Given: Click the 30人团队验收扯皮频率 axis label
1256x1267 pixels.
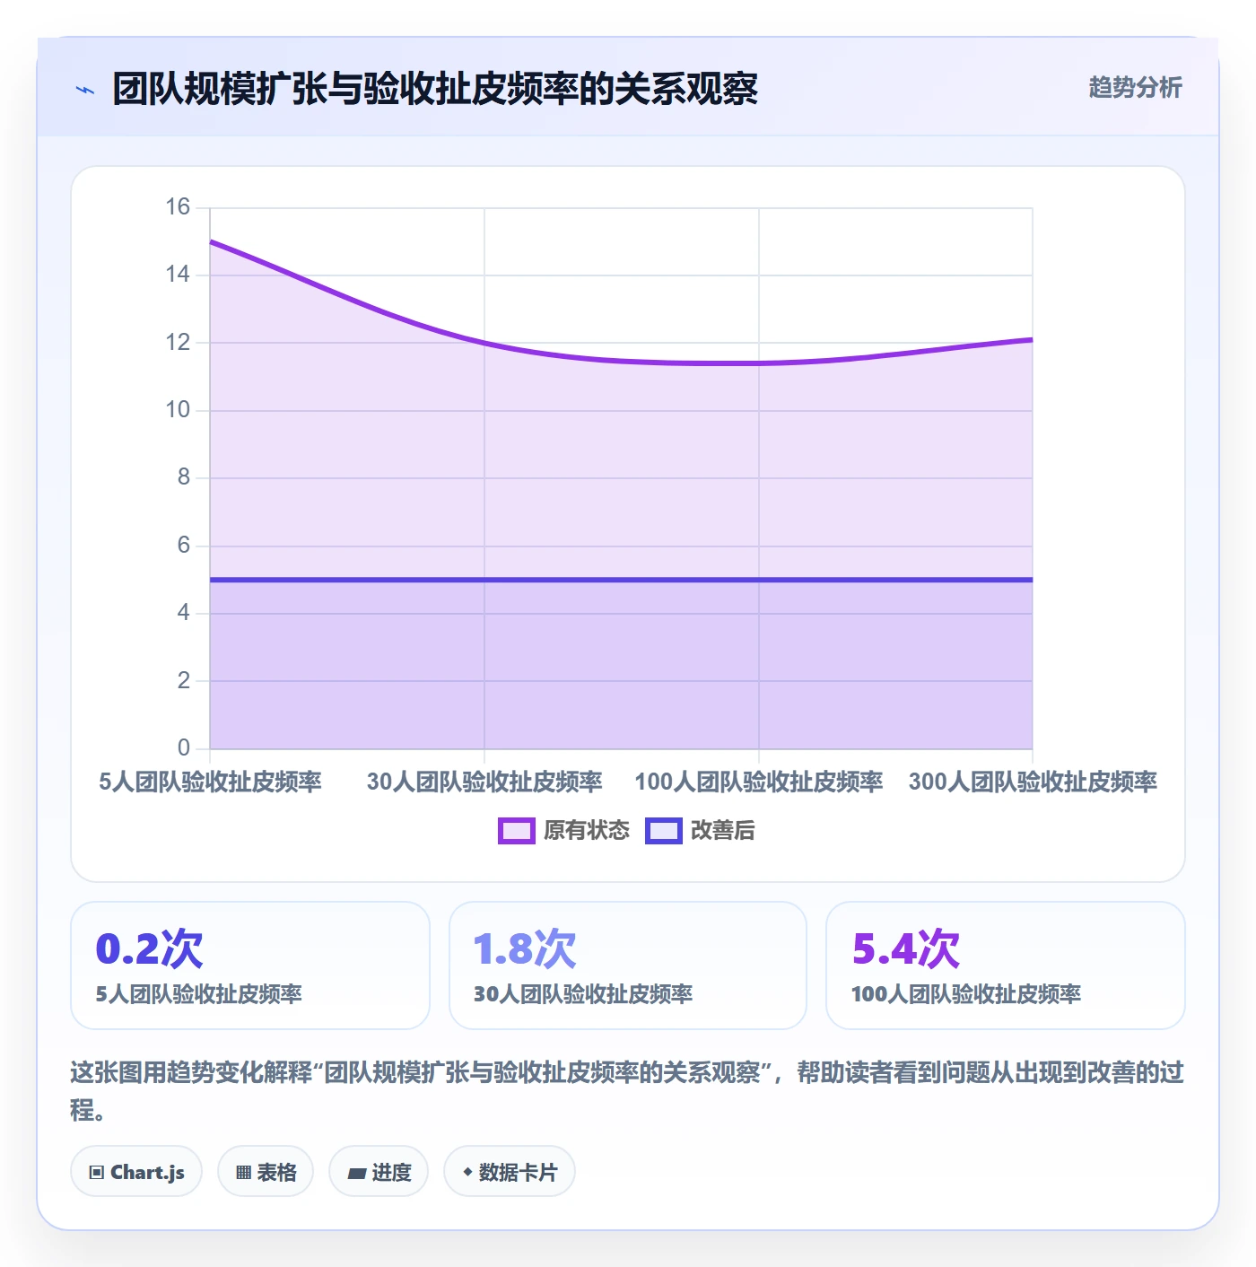Looking at the screenshot, I should pyautogui.click(x=484, y=782).
